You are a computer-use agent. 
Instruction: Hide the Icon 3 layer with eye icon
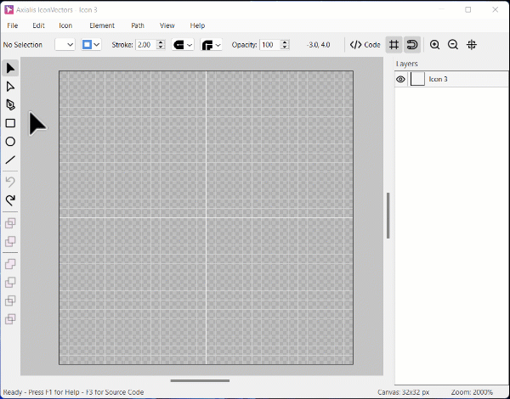point(400,79)
